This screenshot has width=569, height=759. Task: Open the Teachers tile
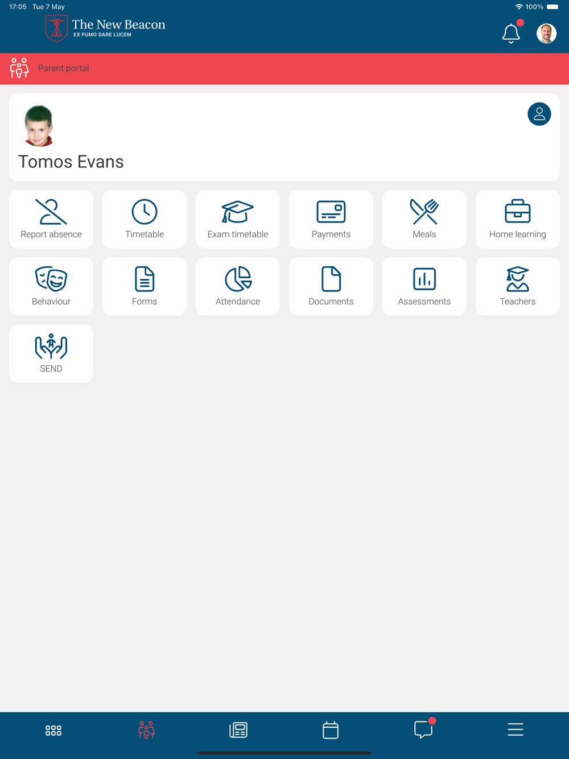(x=518, y=286)
